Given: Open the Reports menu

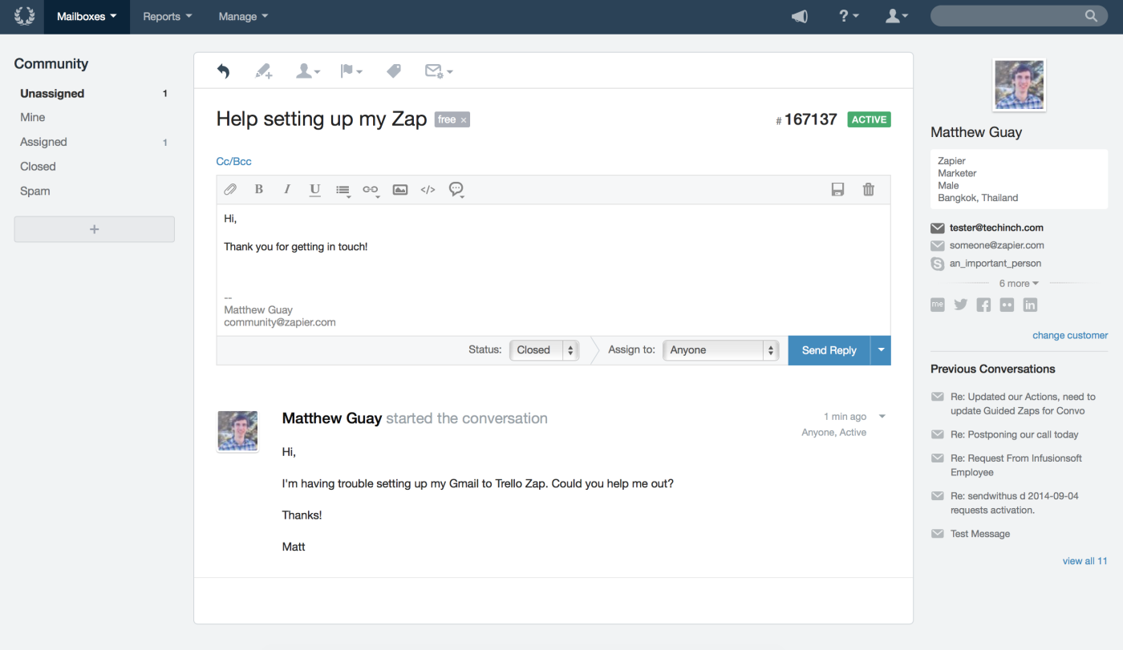Looking at the screenshot, I should (167, 17).
